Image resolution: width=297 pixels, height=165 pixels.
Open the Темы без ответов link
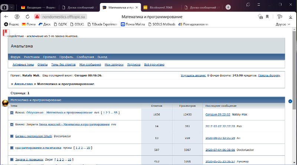point(63,65)
